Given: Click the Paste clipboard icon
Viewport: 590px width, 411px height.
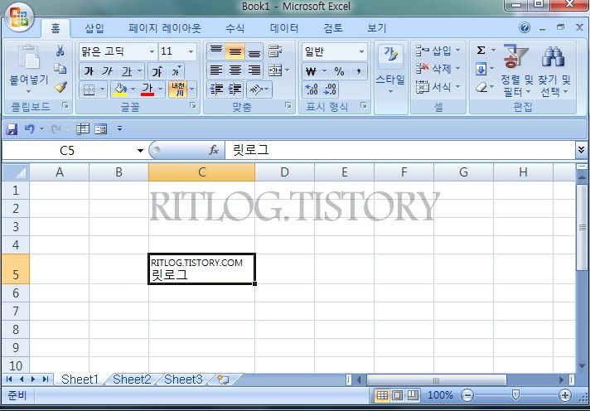Looking at the screenshot, I should pos(29,57).
